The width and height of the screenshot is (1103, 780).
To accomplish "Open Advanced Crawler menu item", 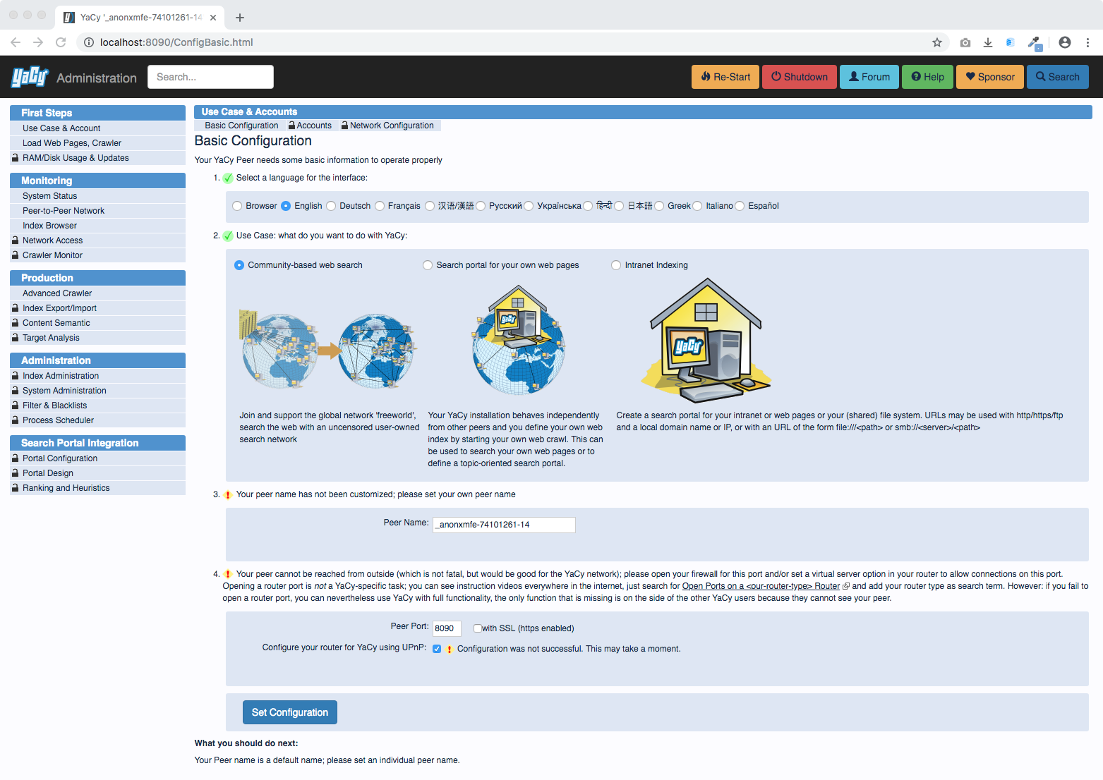I will (x=97, y=293).
